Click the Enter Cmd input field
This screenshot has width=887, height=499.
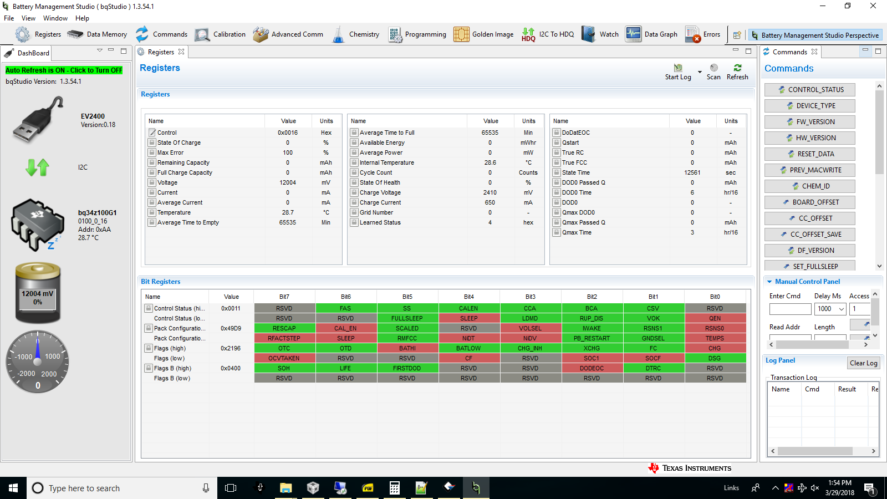coord(790,309)
